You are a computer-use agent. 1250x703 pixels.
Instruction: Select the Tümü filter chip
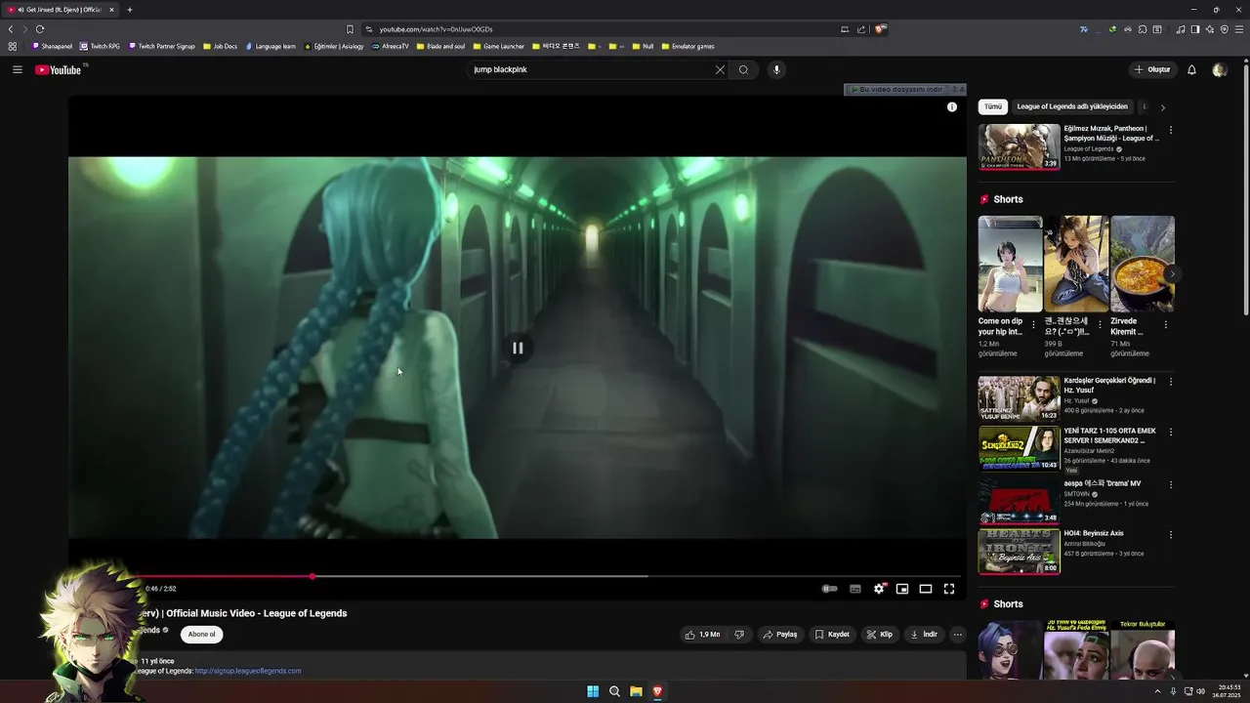point(993,106)
